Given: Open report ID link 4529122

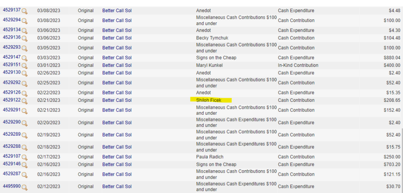Looking at the screenshot, I should tap(12, 99).
